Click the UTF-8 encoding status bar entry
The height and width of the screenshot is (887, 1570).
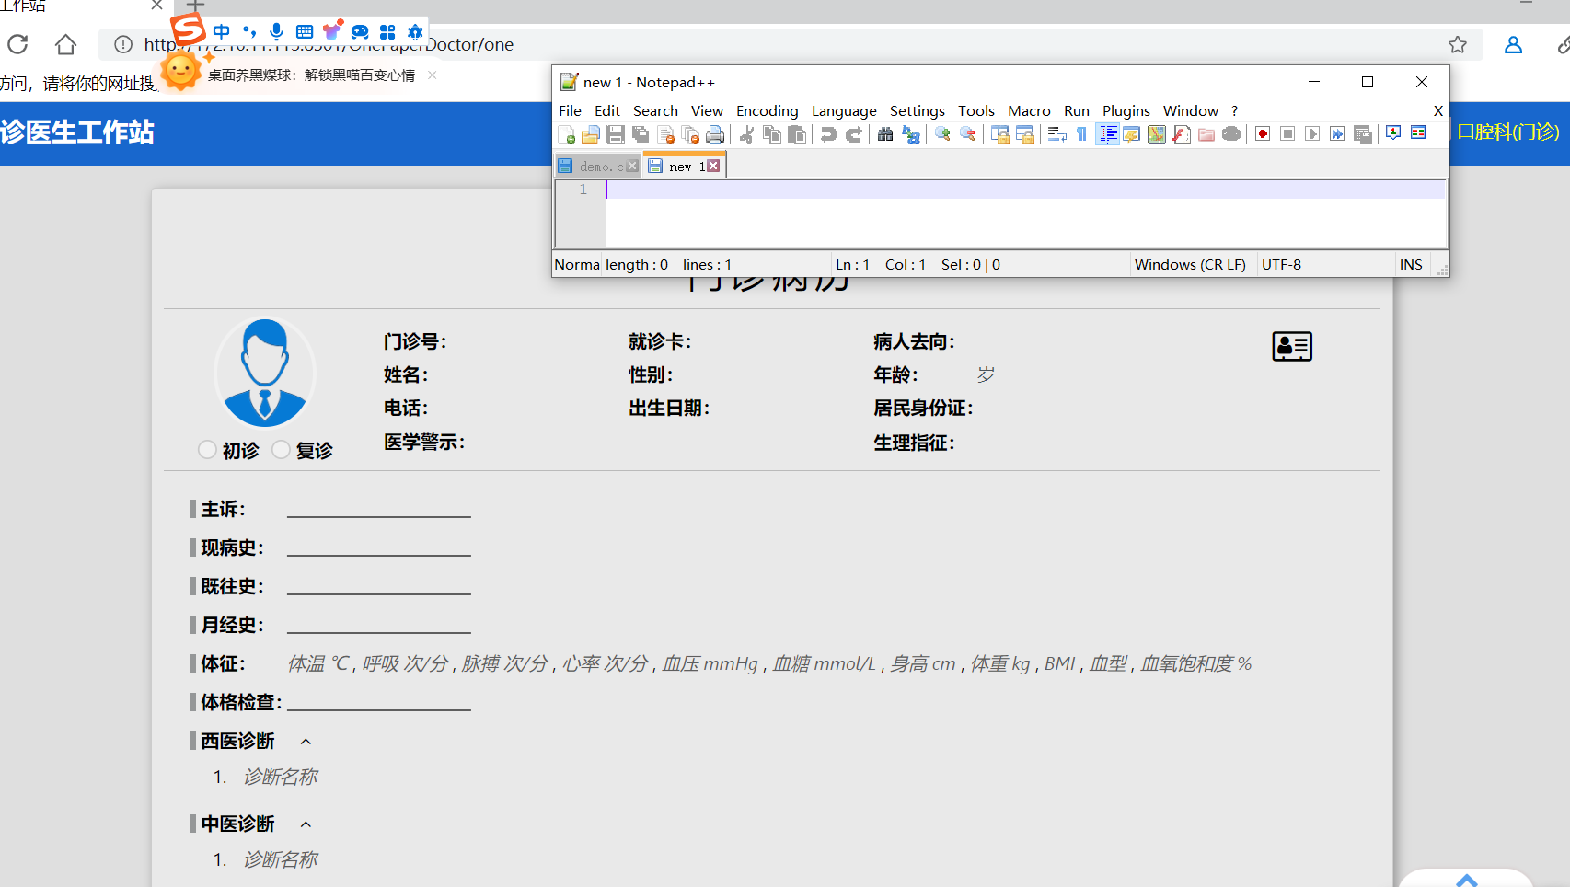click(1281, 264)
